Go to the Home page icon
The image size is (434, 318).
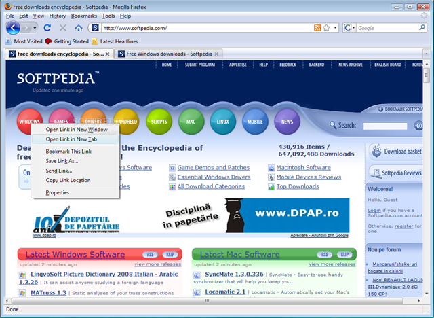(x=79, y=28)
